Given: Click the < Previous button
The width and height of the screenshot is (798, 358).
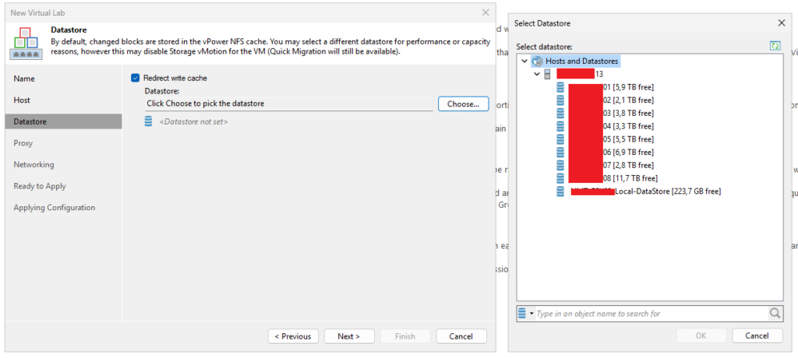Looking at the screenshot, I should point(293,336).
